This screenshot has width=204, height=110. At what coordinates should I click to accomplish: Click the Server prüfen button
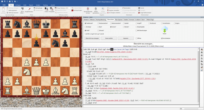(x=109, y=38)
